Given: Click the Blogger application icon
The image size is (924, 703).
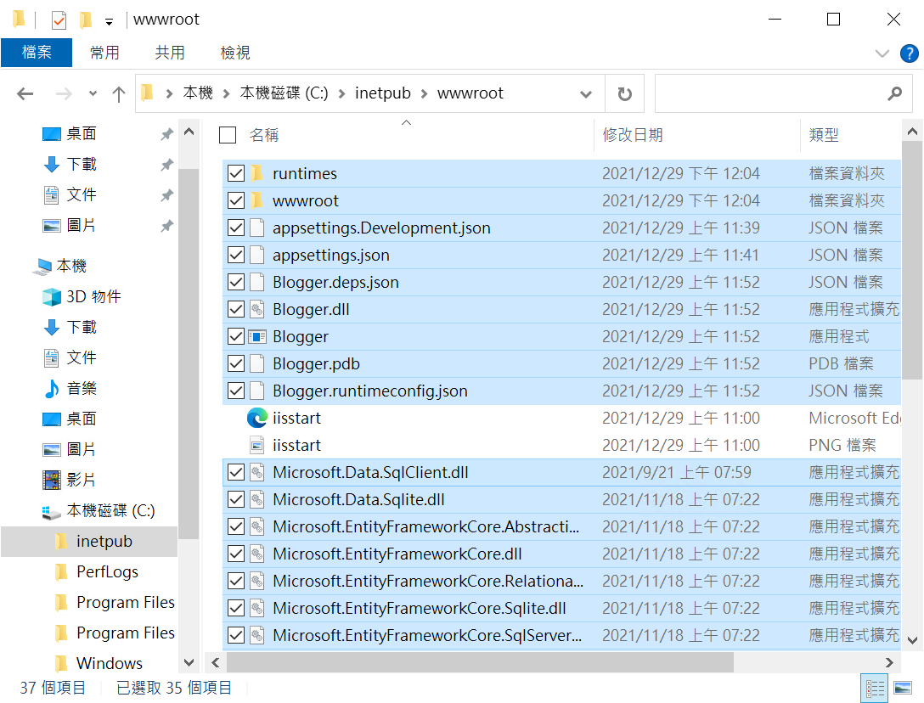Looking at the screenshot, I should coord(257,336).
